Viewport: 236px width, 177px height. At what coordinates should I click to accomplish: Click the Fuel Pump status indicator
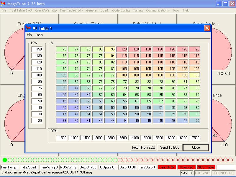coord(10,167)
